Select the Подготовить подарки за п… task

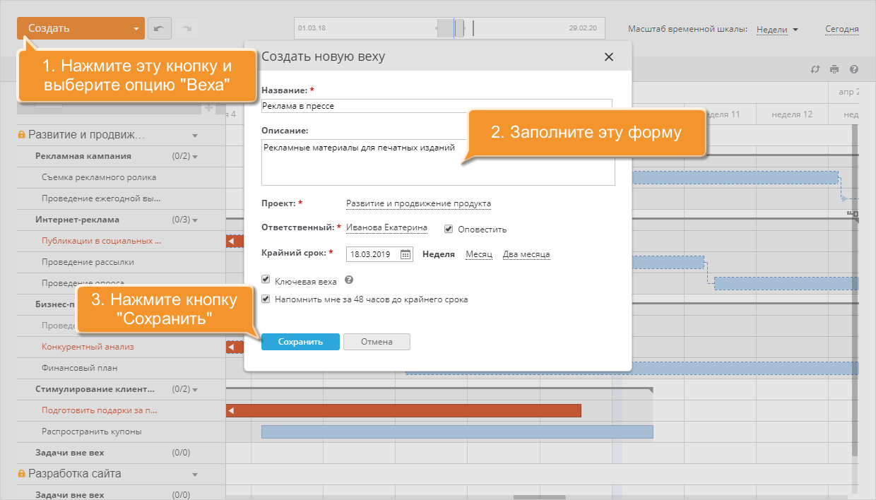click(100, 410)
